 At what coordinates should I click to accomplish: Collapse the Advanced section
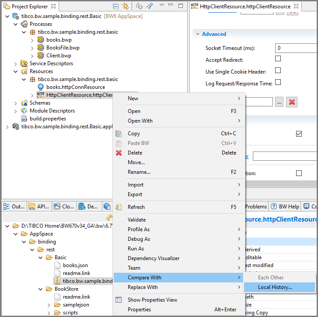[x=198, y=34]
